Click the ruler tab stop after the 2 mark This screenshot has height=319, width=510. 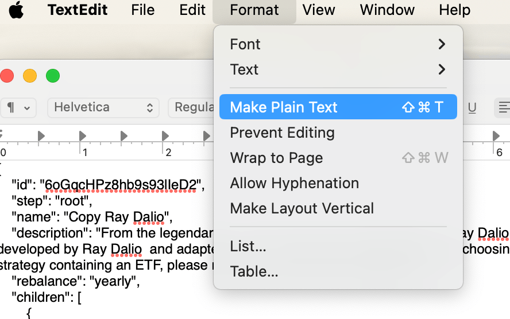click(206, 136)
